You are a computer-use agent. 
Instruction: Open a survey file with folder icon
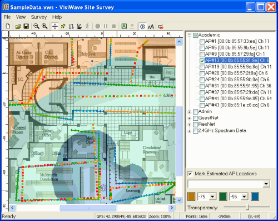point(18,26)
